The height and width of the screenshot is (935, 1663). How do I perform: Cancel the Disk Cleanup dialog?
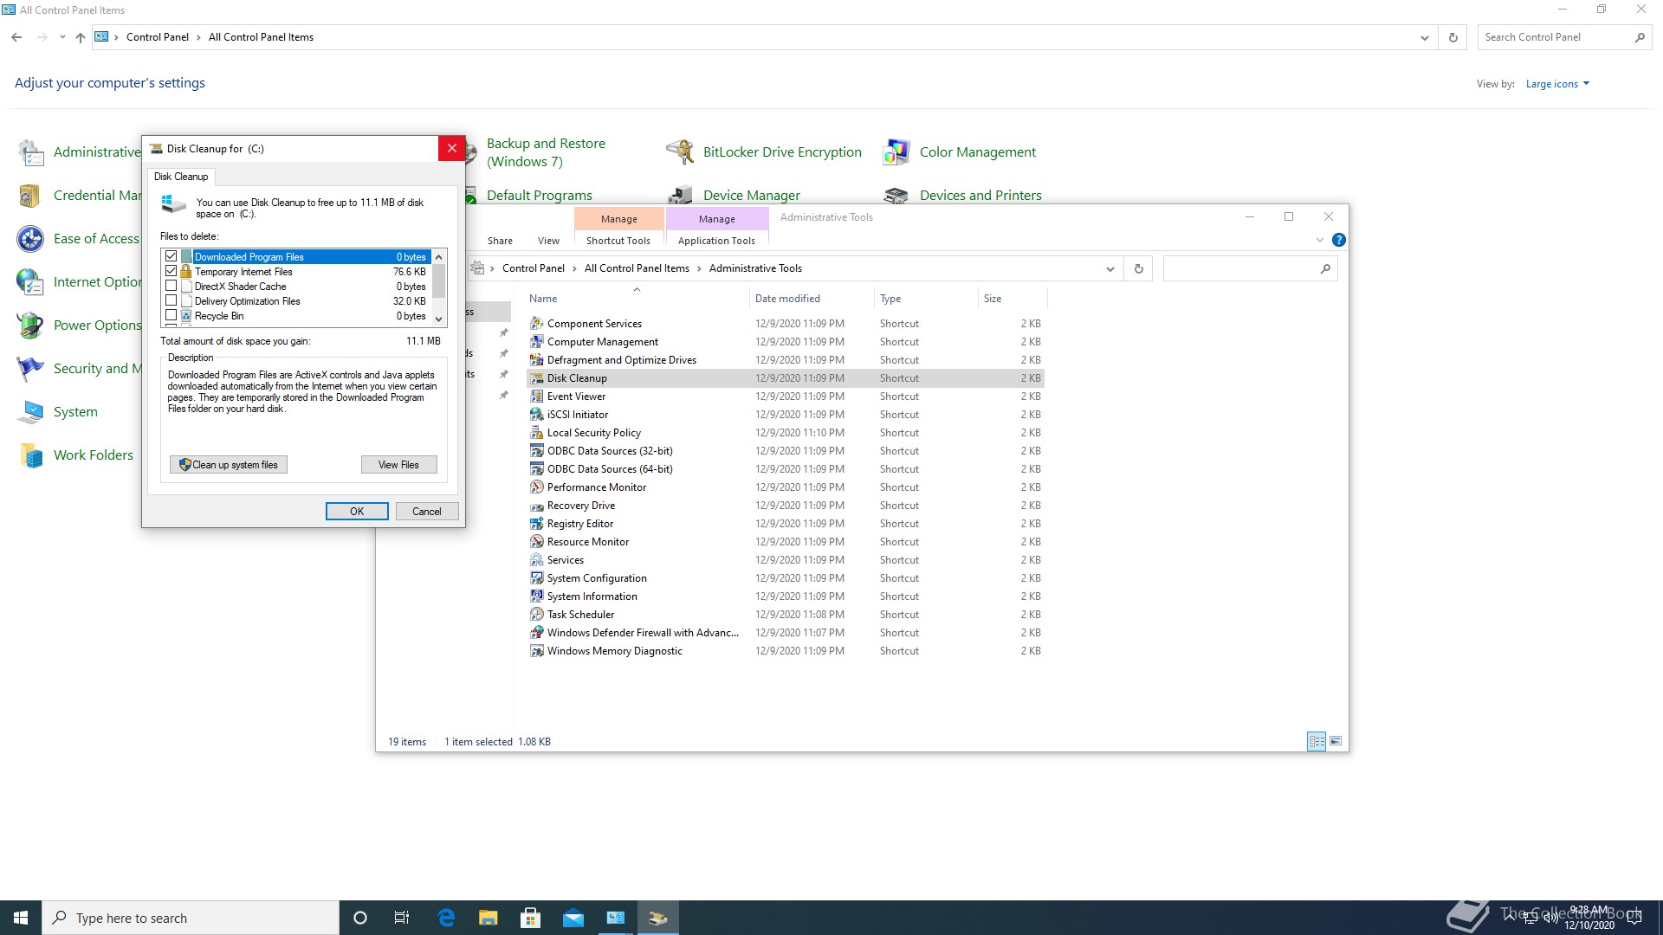point(427,512)
